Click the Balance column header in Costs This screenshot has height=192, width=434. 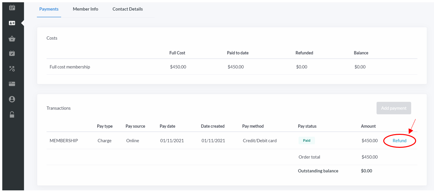pos(361,53)
